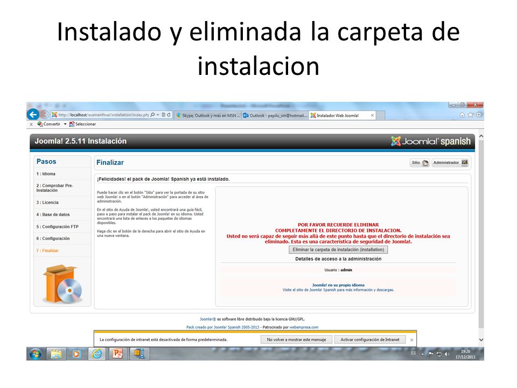Click step 3 : Licencia
517x388 pixels.
[47, 203]
